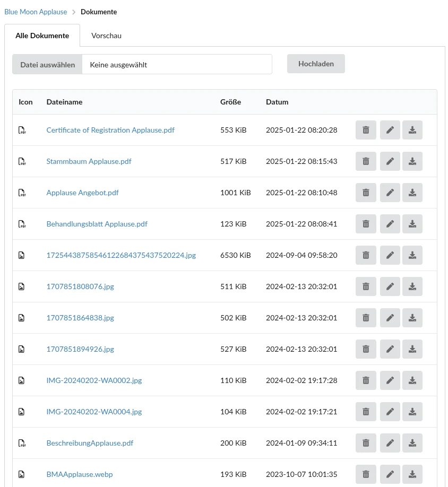Viewport: 448px width, 487px height.
Task: Delete 1707851894926.jpg with trash icon
Action: [x=366, y=349]
